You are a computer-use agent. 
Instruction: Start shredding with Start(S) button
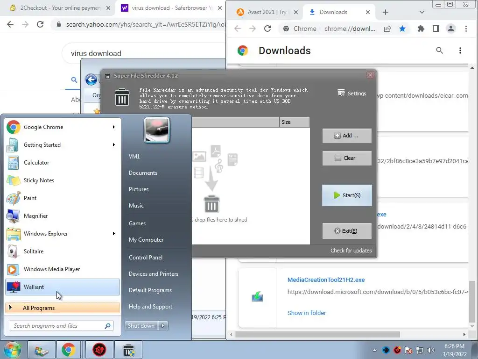pyautogui.click(x=347, y=195)
